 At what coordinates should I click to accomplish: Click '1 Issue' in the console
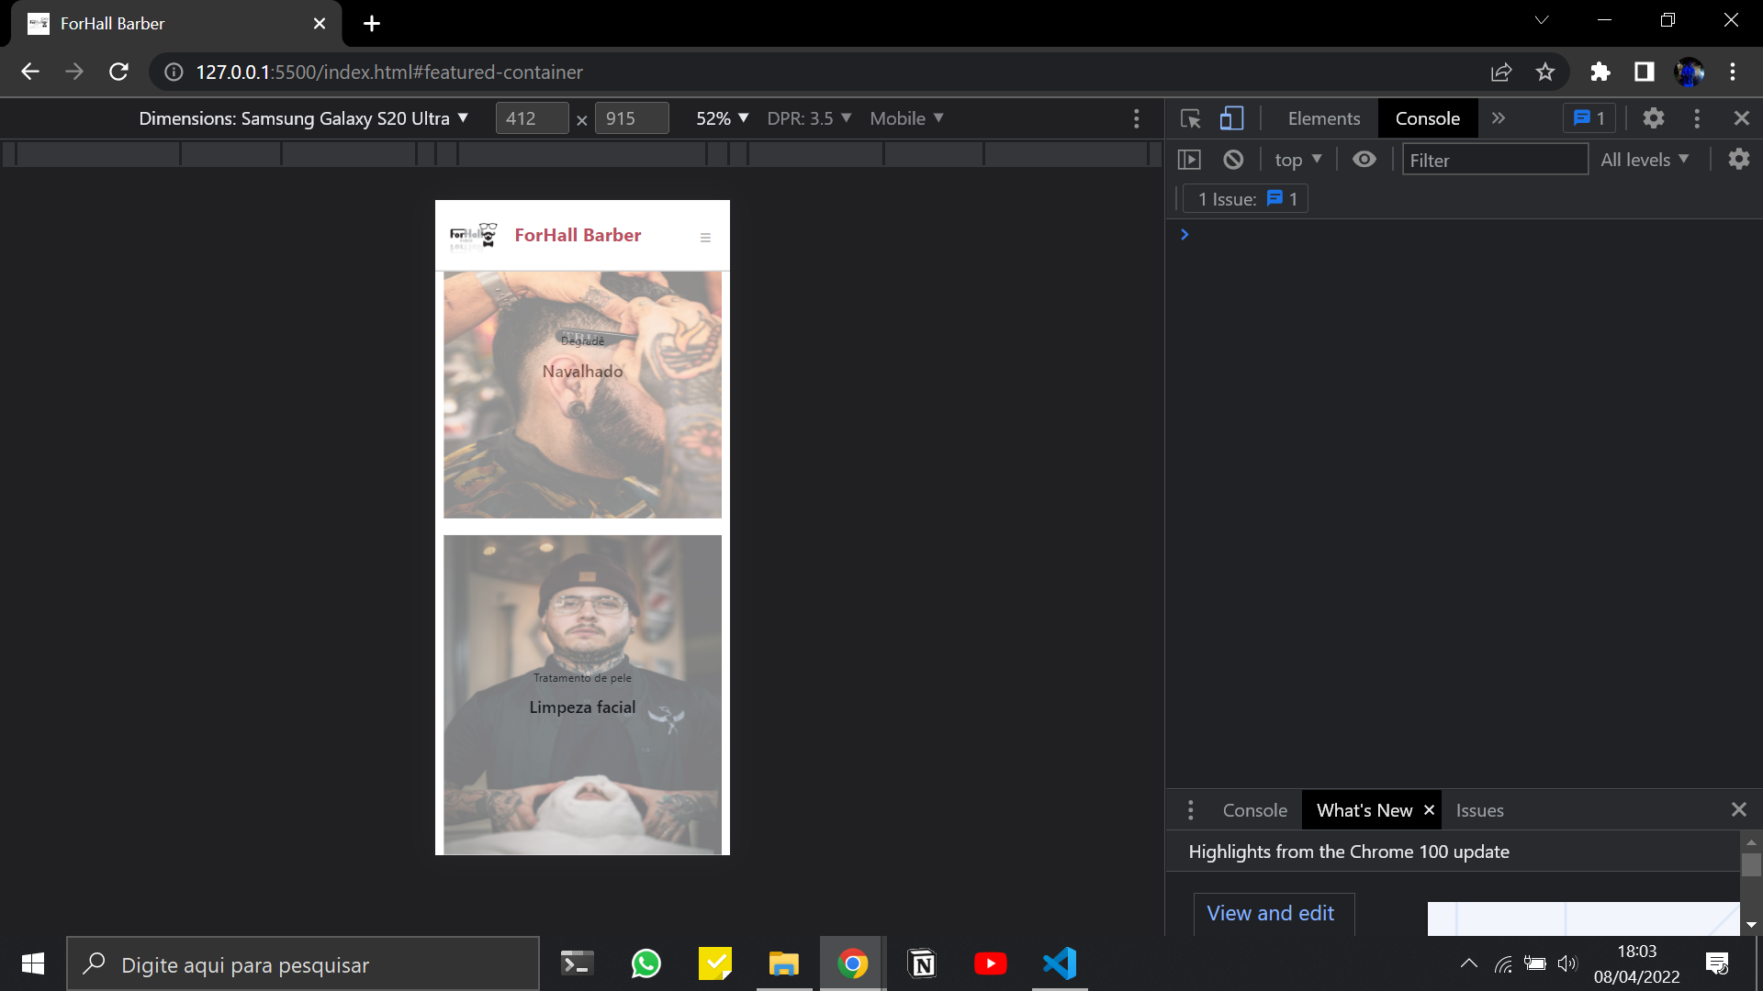pyautogui.click(x=1244, y=198)
